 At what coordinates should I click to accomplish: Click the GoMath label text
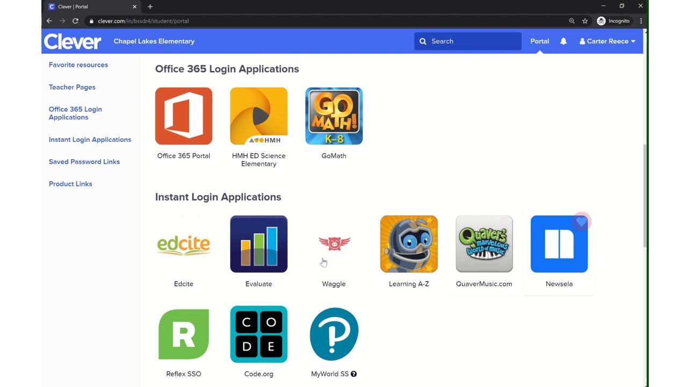(x=334, y=156)
